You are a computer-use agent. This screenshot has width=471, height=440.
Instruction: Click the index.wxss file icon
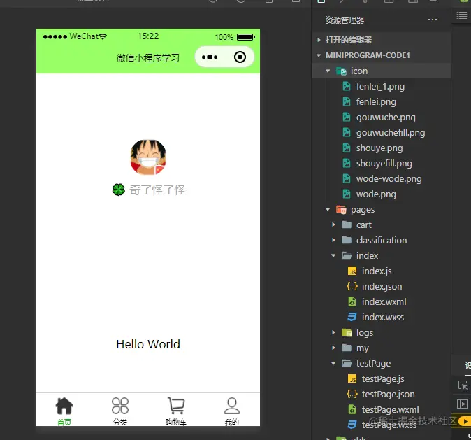pos(352,317)
